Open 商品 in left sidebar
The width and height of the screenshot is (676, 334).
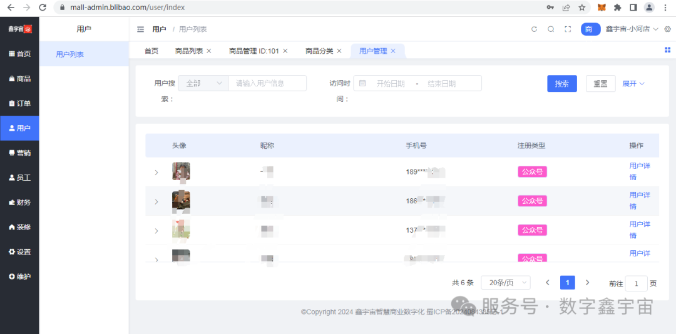point(19,79)
